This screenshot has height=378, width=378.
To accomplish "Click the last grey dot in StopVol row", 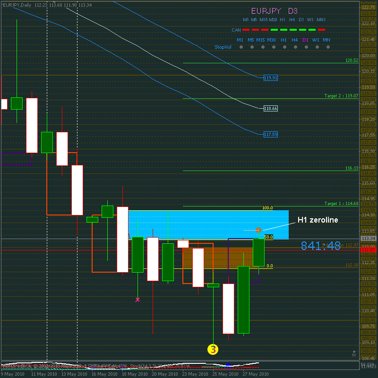I will [x=328, y=47].
